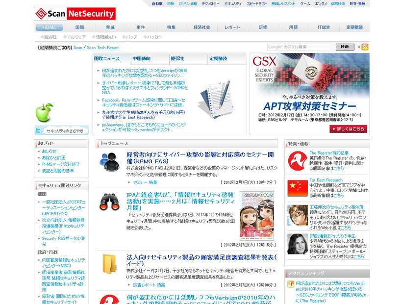Click the orange RSS feed icon
This screenshot has width=402, height=304.
[x=365, y=47]
